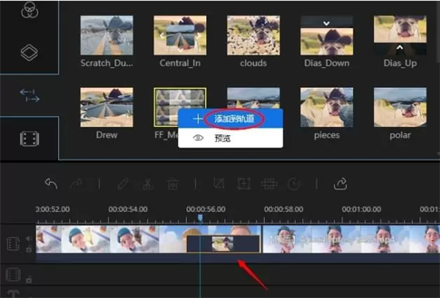The height and width of the screenshot is (298, 440).
Task: Click the trash delete icon
Action: [173, 183]
